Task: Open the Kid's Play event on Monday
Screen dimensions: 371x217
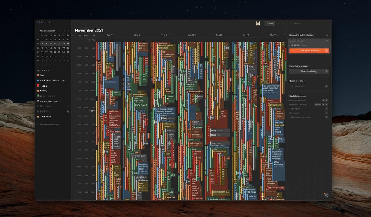Action: coord(141,106)
